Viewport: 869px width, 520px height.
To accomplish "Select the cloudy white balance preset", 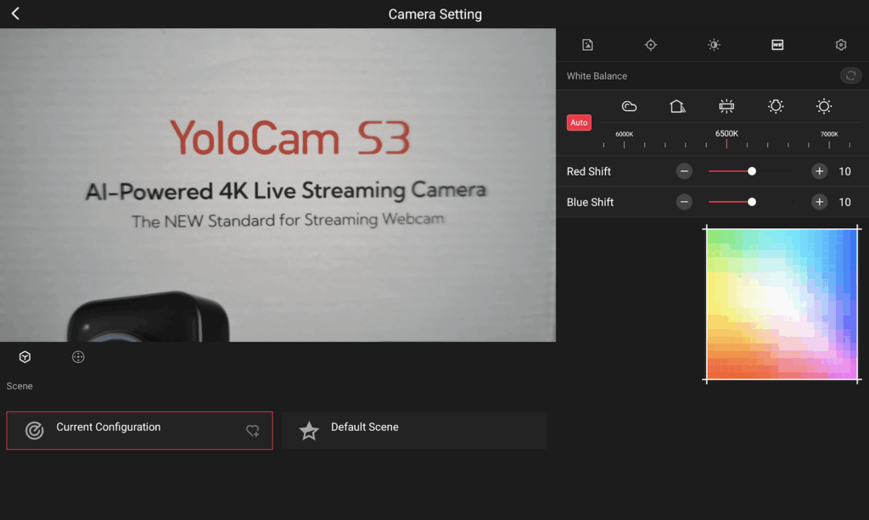I will coord(629,106).
